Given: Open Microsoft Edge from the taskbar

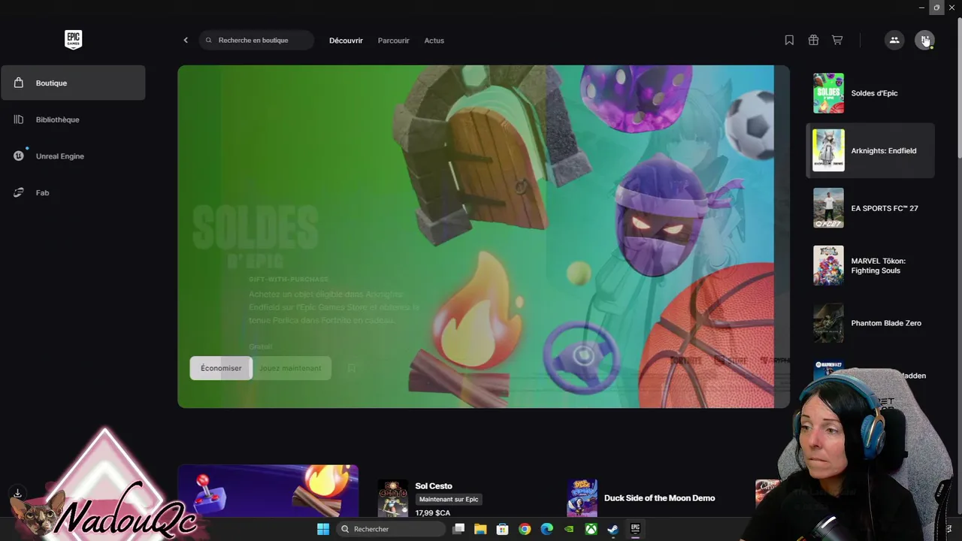Looking at the screenshot, I should click(547, 529).
